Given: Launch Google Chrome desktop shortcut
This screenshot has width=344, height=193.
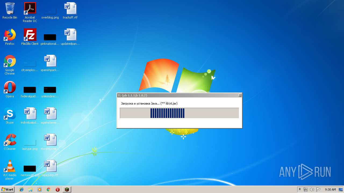Looking at the screenshot, I should pyautogui.click(x=10, y=65).
